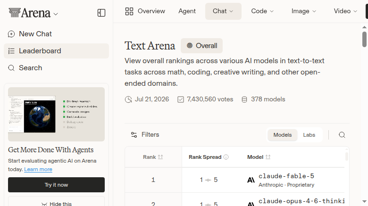Expand the Chat dropdown menu
Screen dimensions: 368x206
(223, 11)
